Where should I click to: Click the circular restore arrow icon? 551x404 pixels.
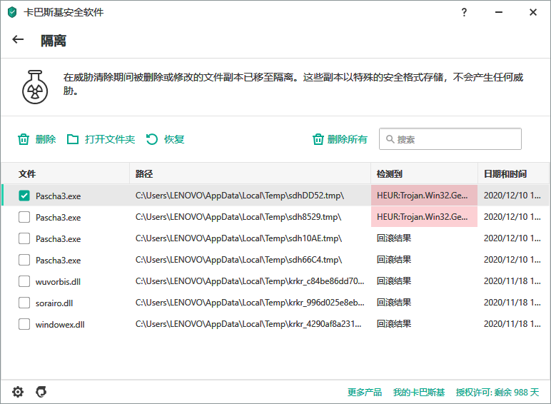tap(152, 139)
